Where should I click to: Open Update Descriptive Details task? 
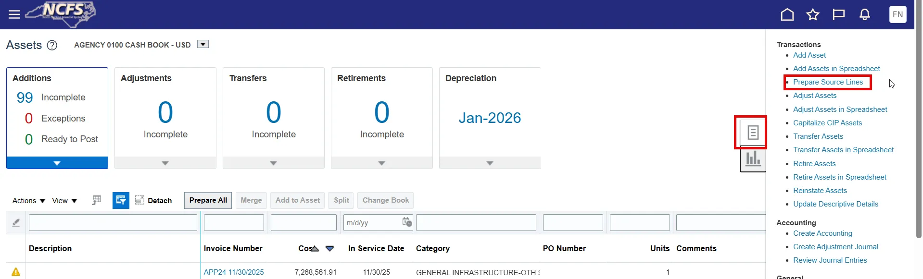(835, 204)
